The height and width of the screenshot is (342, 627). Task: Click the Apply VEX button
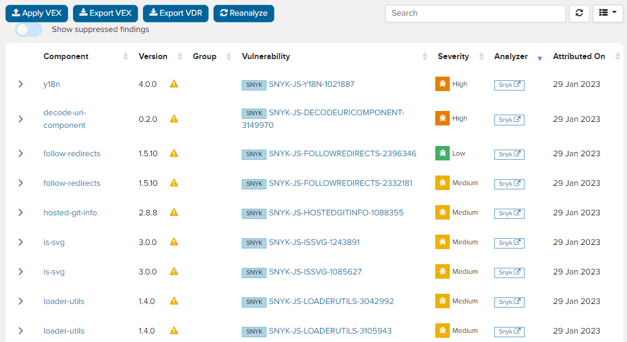37,13
